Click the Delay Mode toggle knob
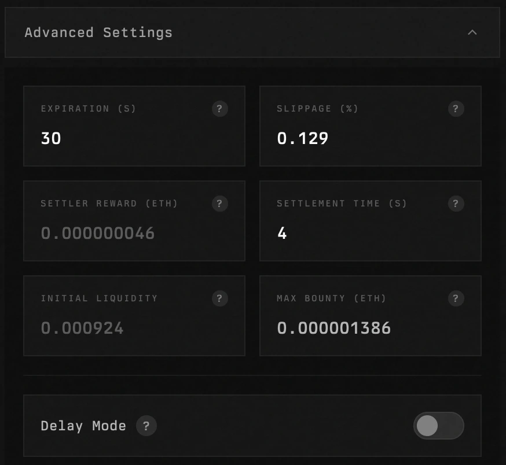Viewport: 506px width, 465px height. tap(428, 426)
